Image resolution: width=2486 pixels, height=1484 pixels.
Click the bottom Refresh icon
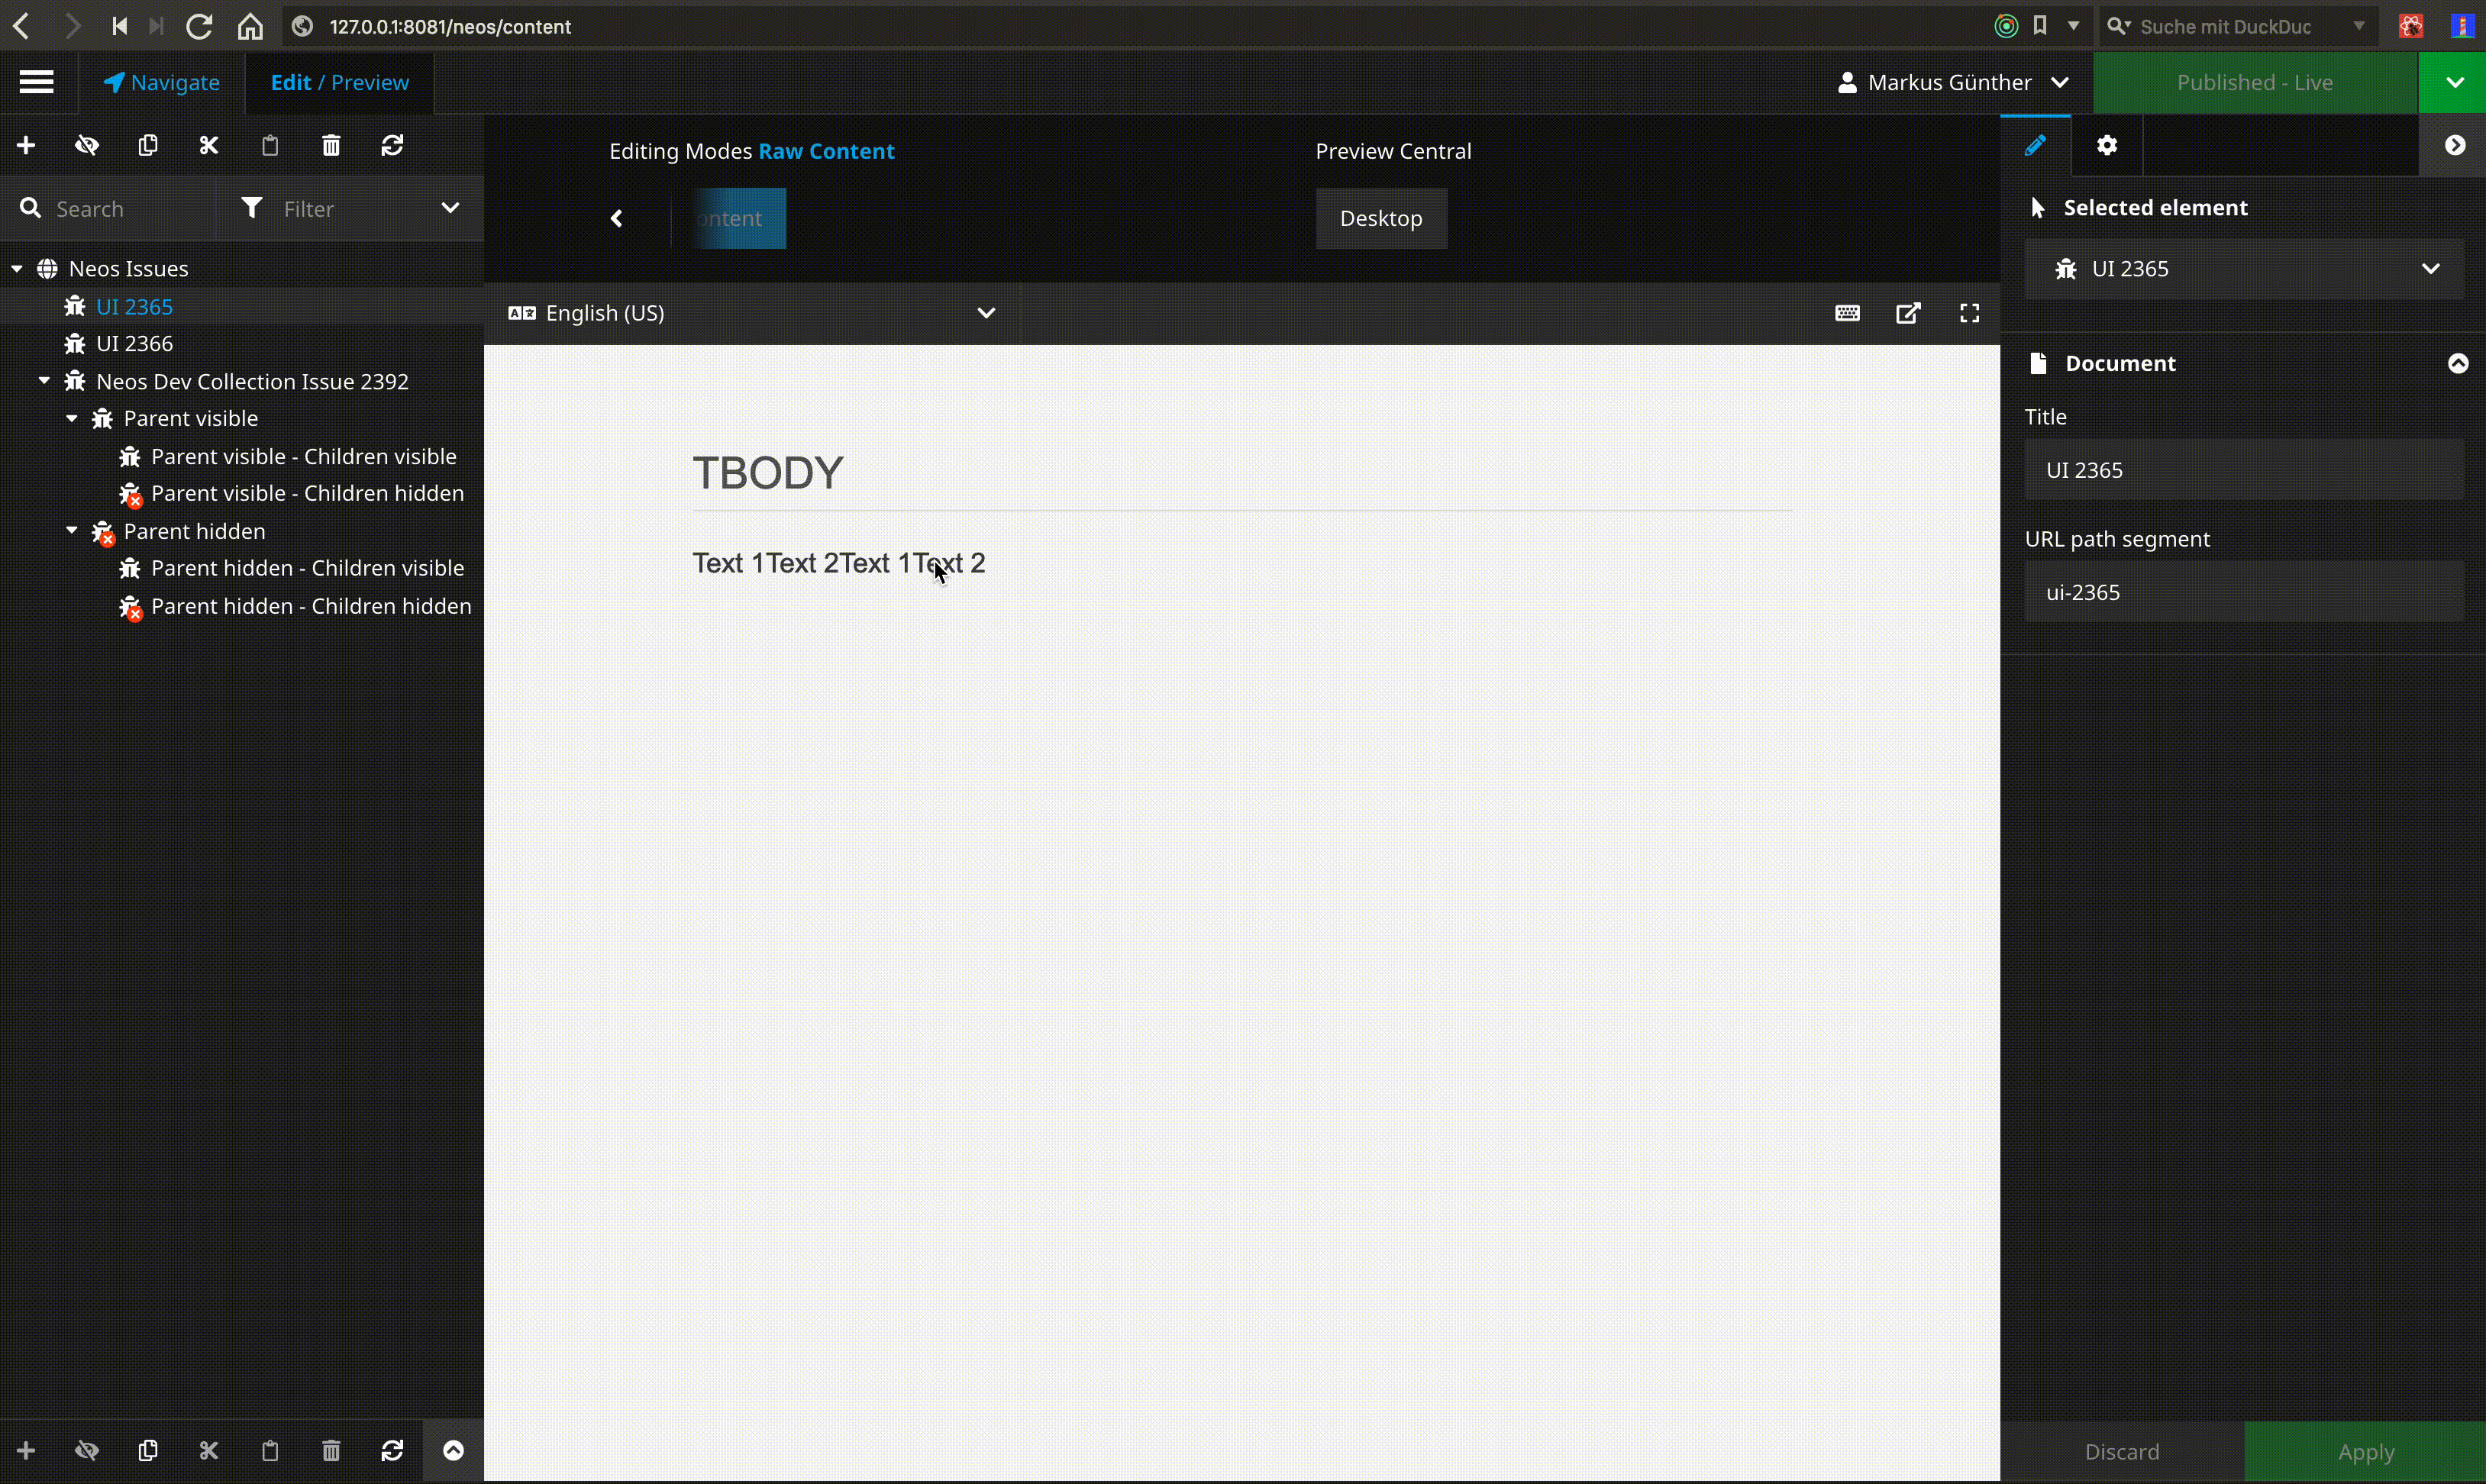392,1451
